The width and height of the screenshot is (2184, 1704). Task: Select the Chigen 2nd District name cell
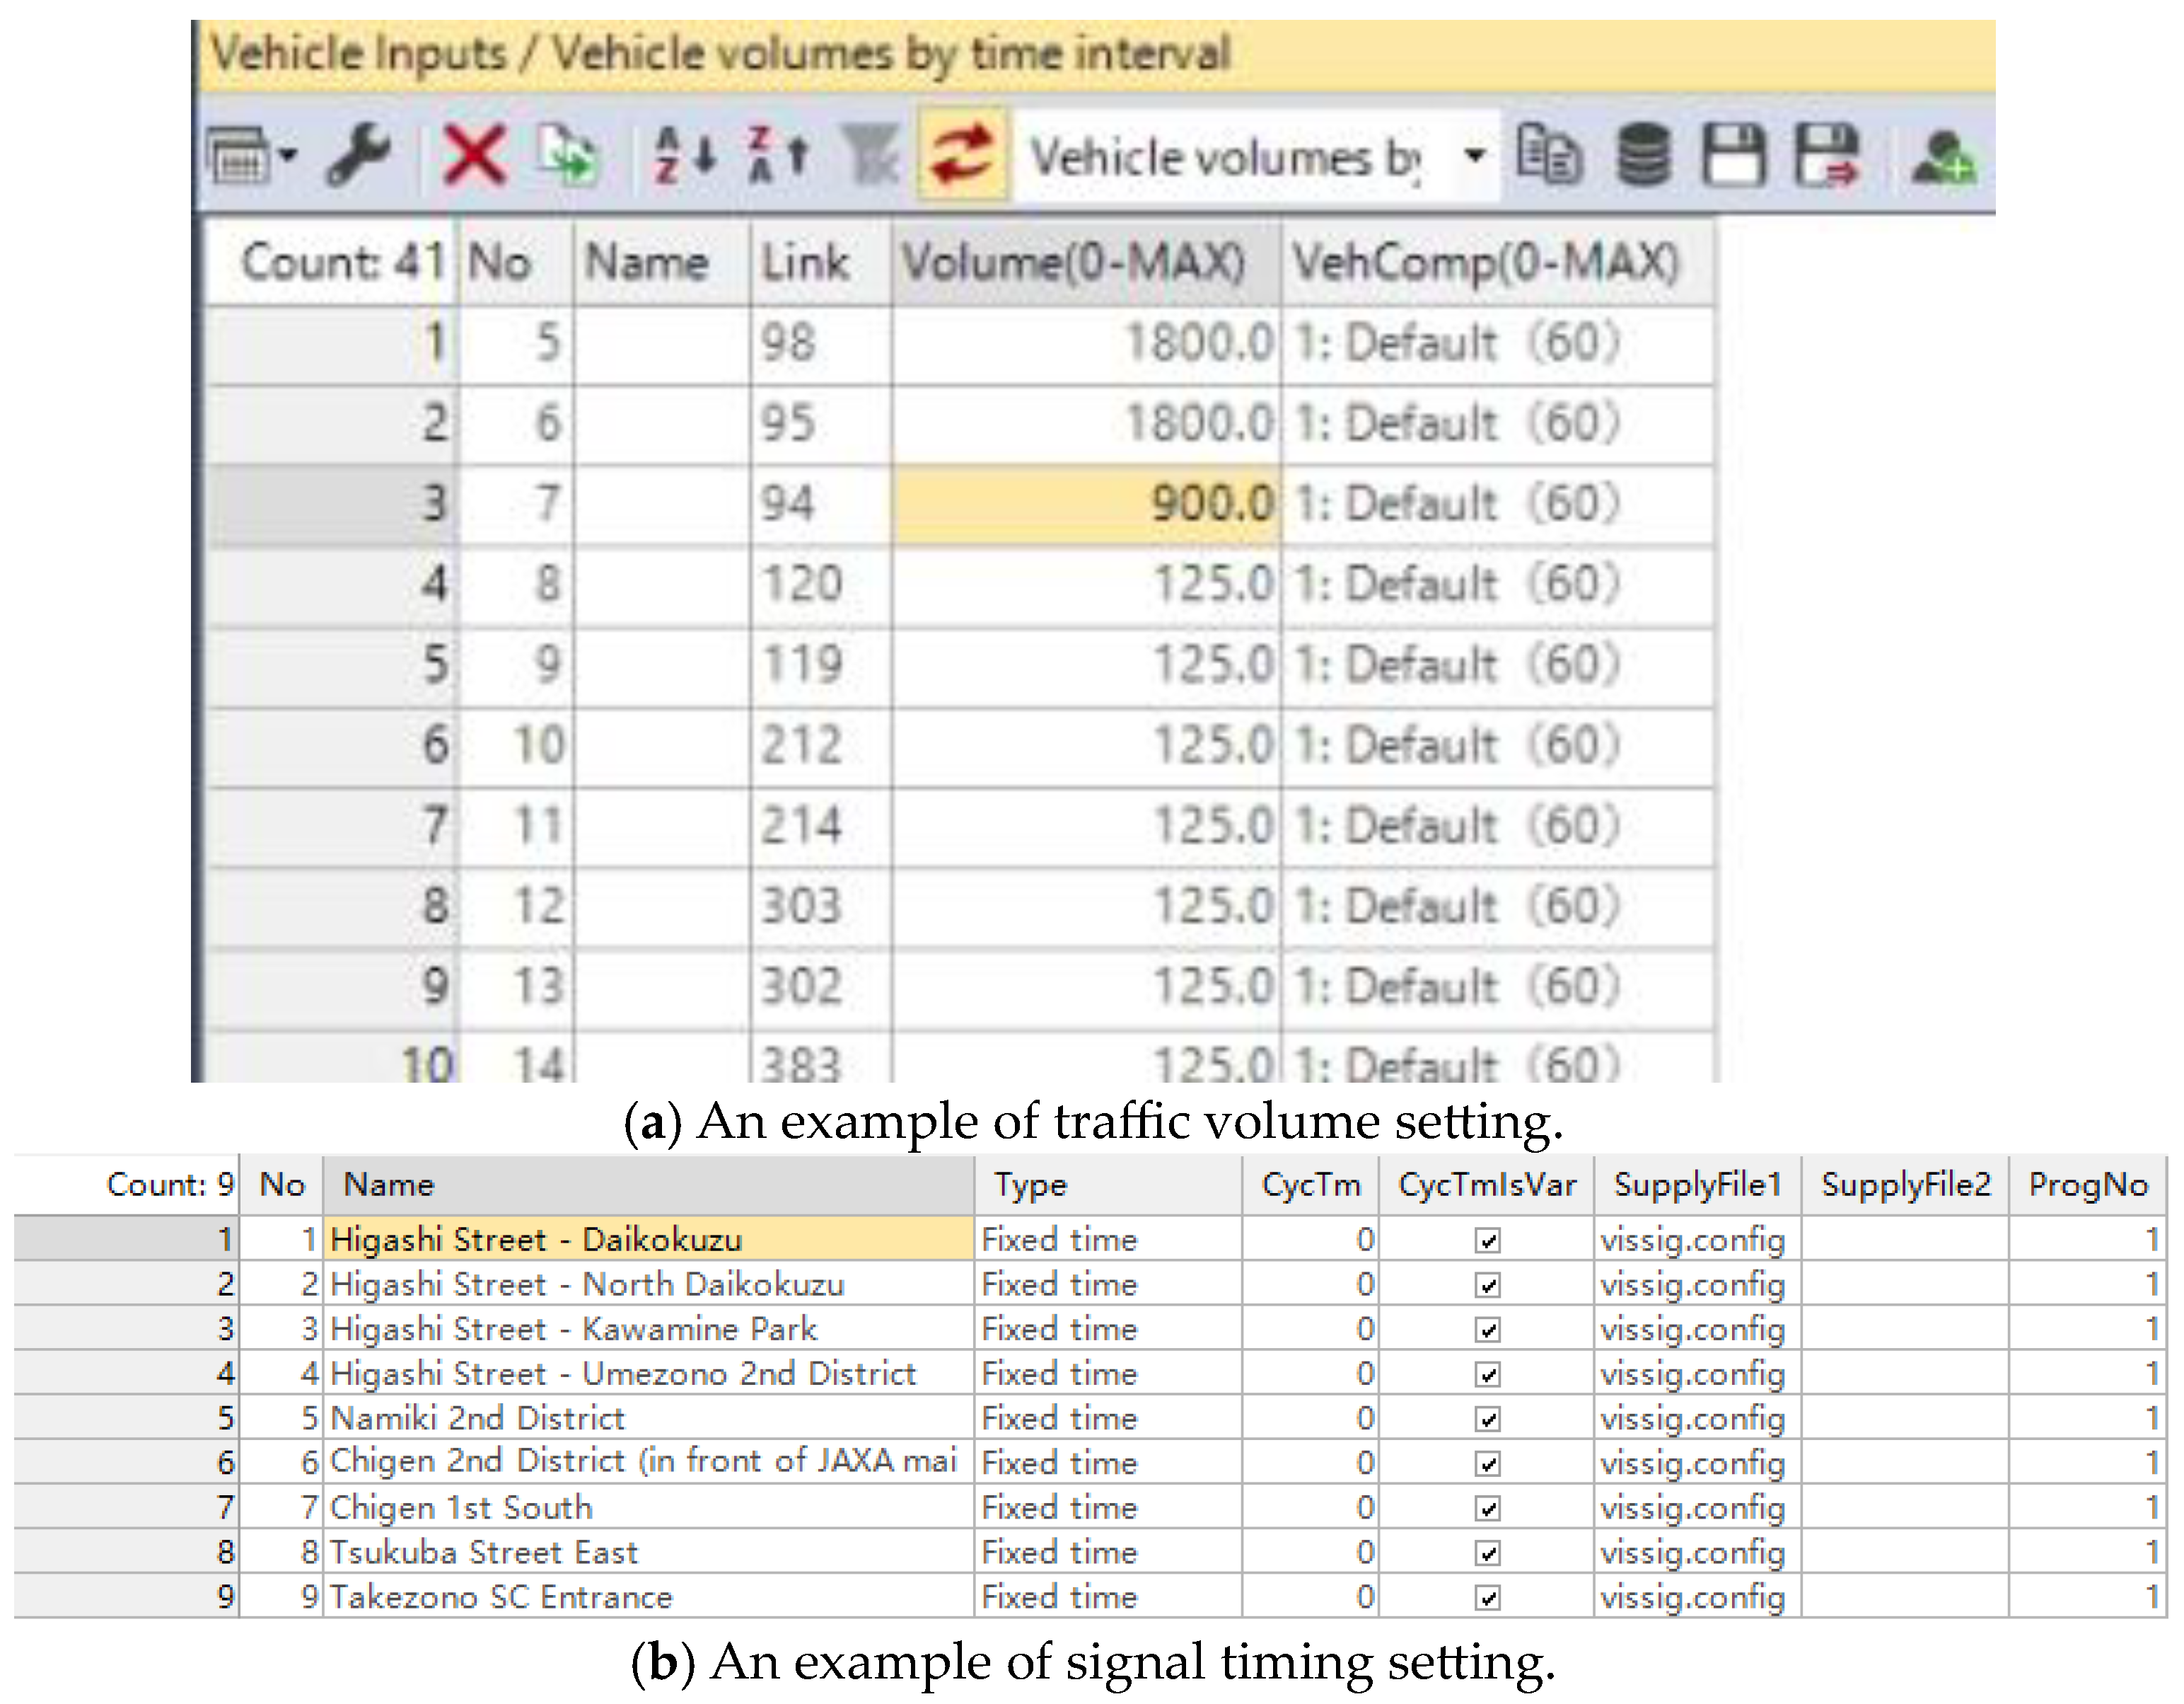click(648, 1462)
